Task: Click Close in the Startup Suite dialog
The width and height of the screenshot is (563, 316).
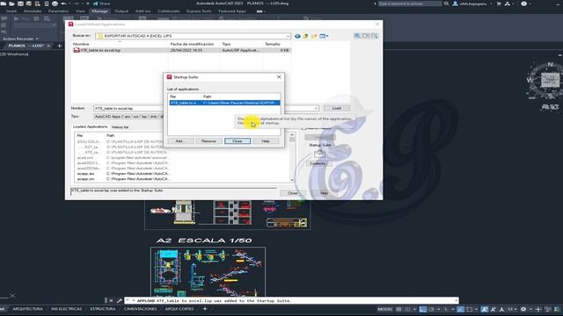Action: [238, 141]
